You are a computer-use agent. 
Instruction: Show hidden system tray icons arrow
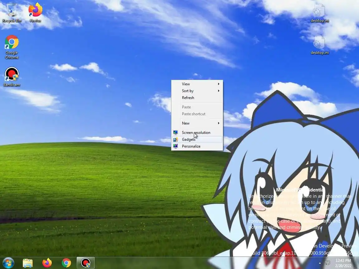point(320,263)
